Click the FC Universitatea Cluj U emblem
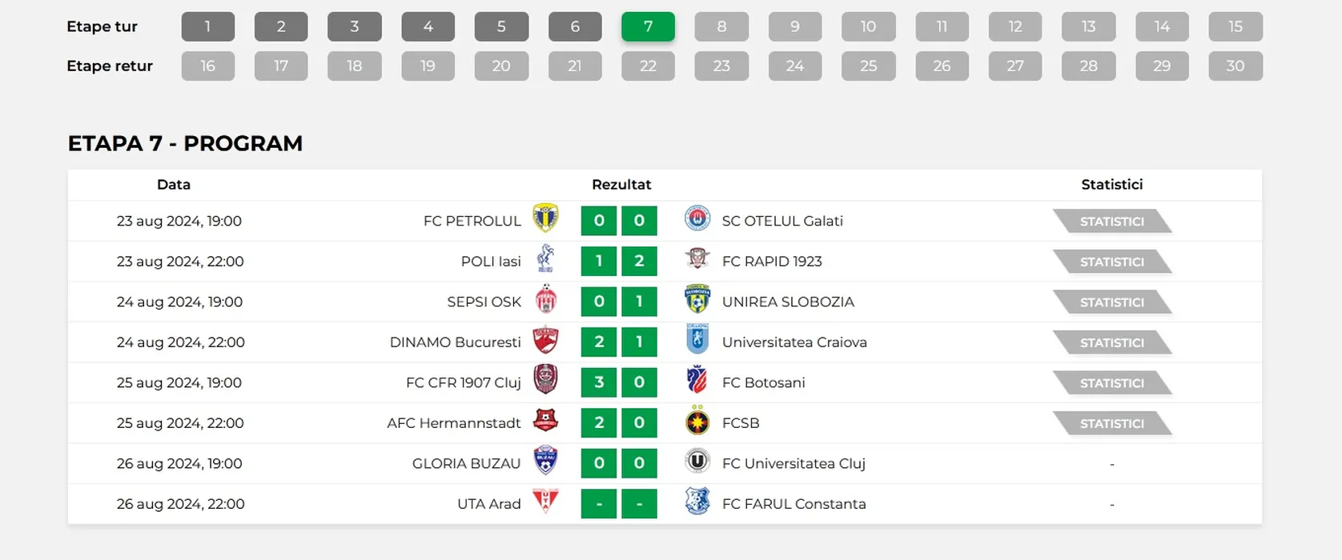The height and width of the screenshot is (560, 1342). point(697,462)
